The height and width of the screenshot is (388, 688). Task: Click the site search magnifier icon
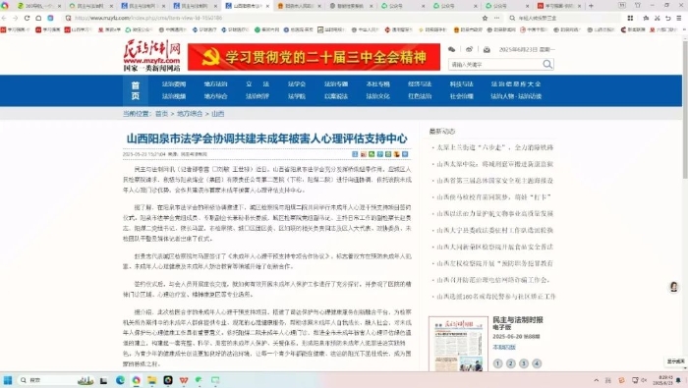[547, 65]
